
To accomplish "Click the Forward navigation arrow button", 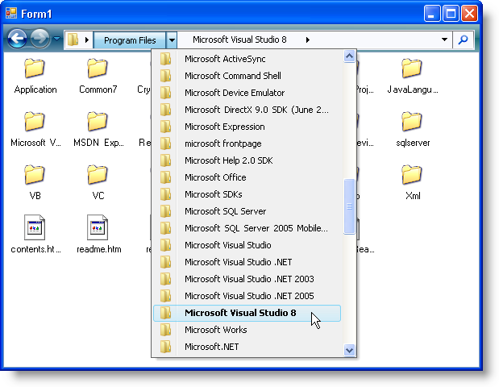I will coord(40,39).
